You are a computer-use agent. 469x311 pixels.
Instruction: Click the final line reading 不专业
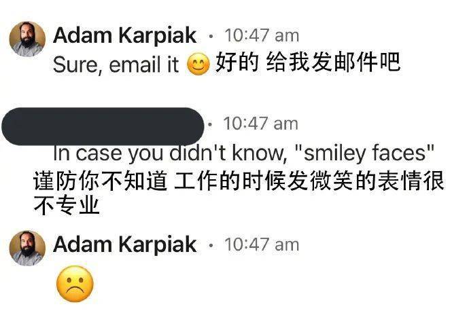point(67,205)
